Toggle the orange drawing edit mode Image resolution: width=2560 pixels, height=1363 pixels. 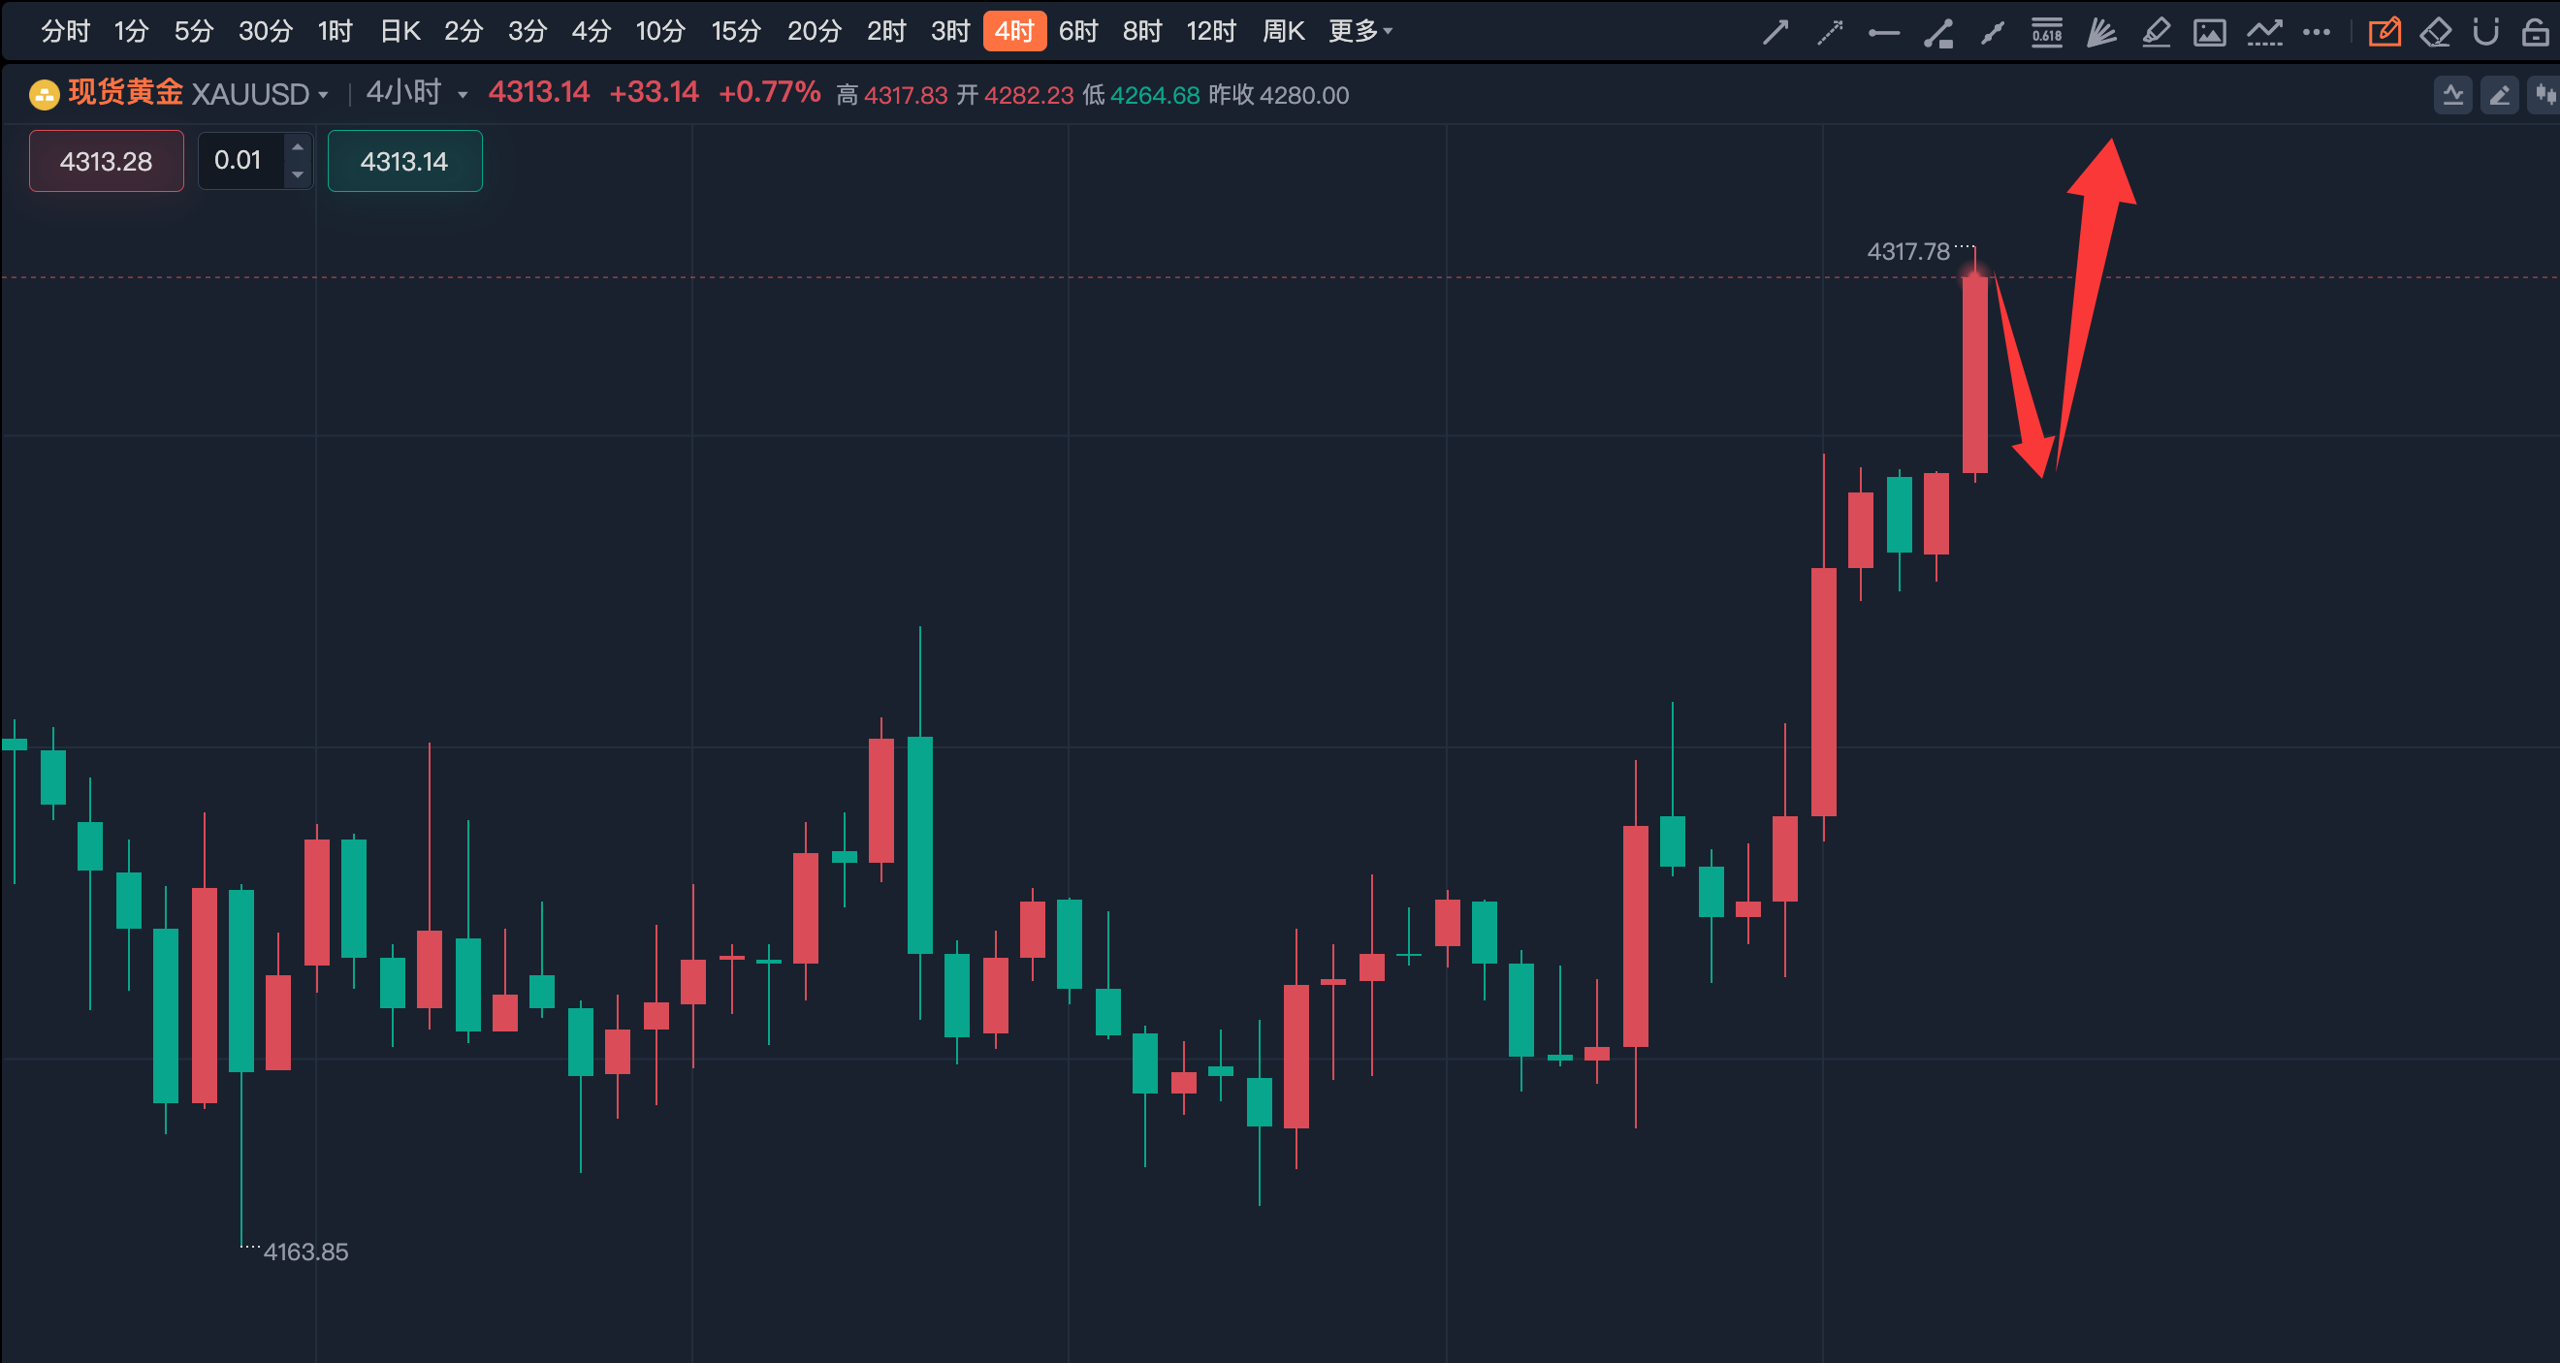[2384, 33]
